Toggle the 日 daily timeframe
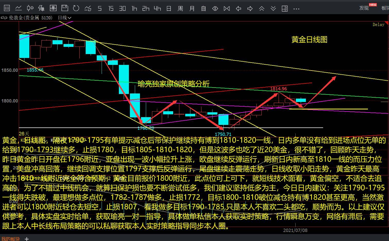The height and width of the screenshot is (241, 389). [169, 9]
